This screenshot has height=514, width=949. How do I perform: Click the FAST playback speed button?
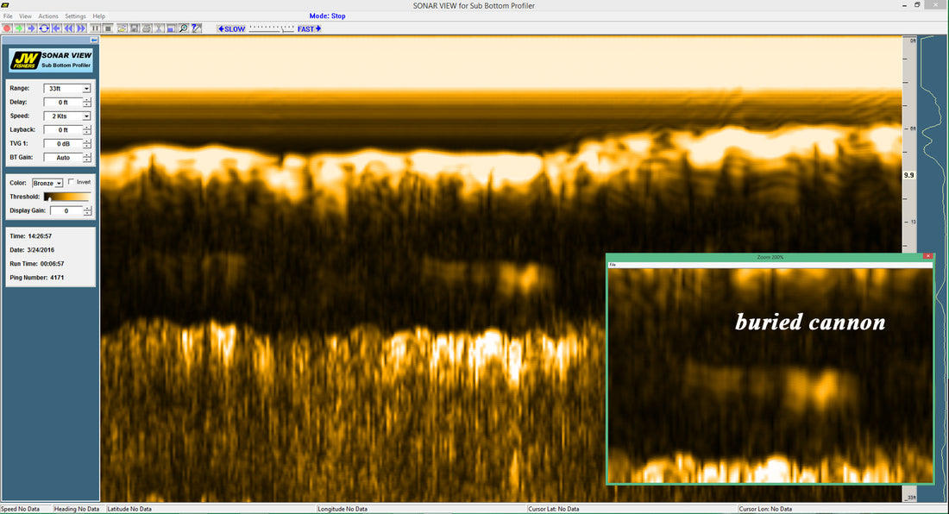click(x=309, y=29)
